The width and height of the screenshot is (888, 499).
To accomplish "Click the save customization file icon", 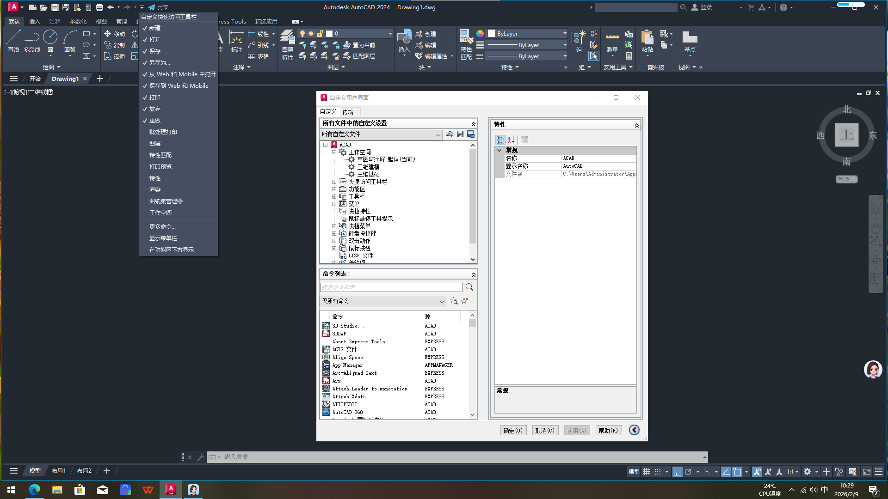I will tap(460, 134).
